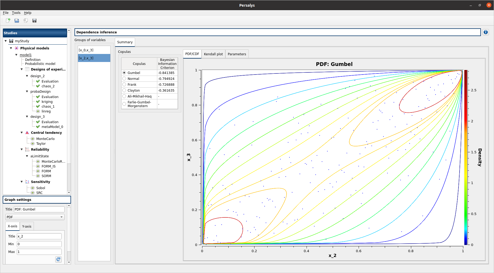Viewport: 494px width, 273px height.
Task: Click the graph Title input field
Action: (x=39, y=209)
